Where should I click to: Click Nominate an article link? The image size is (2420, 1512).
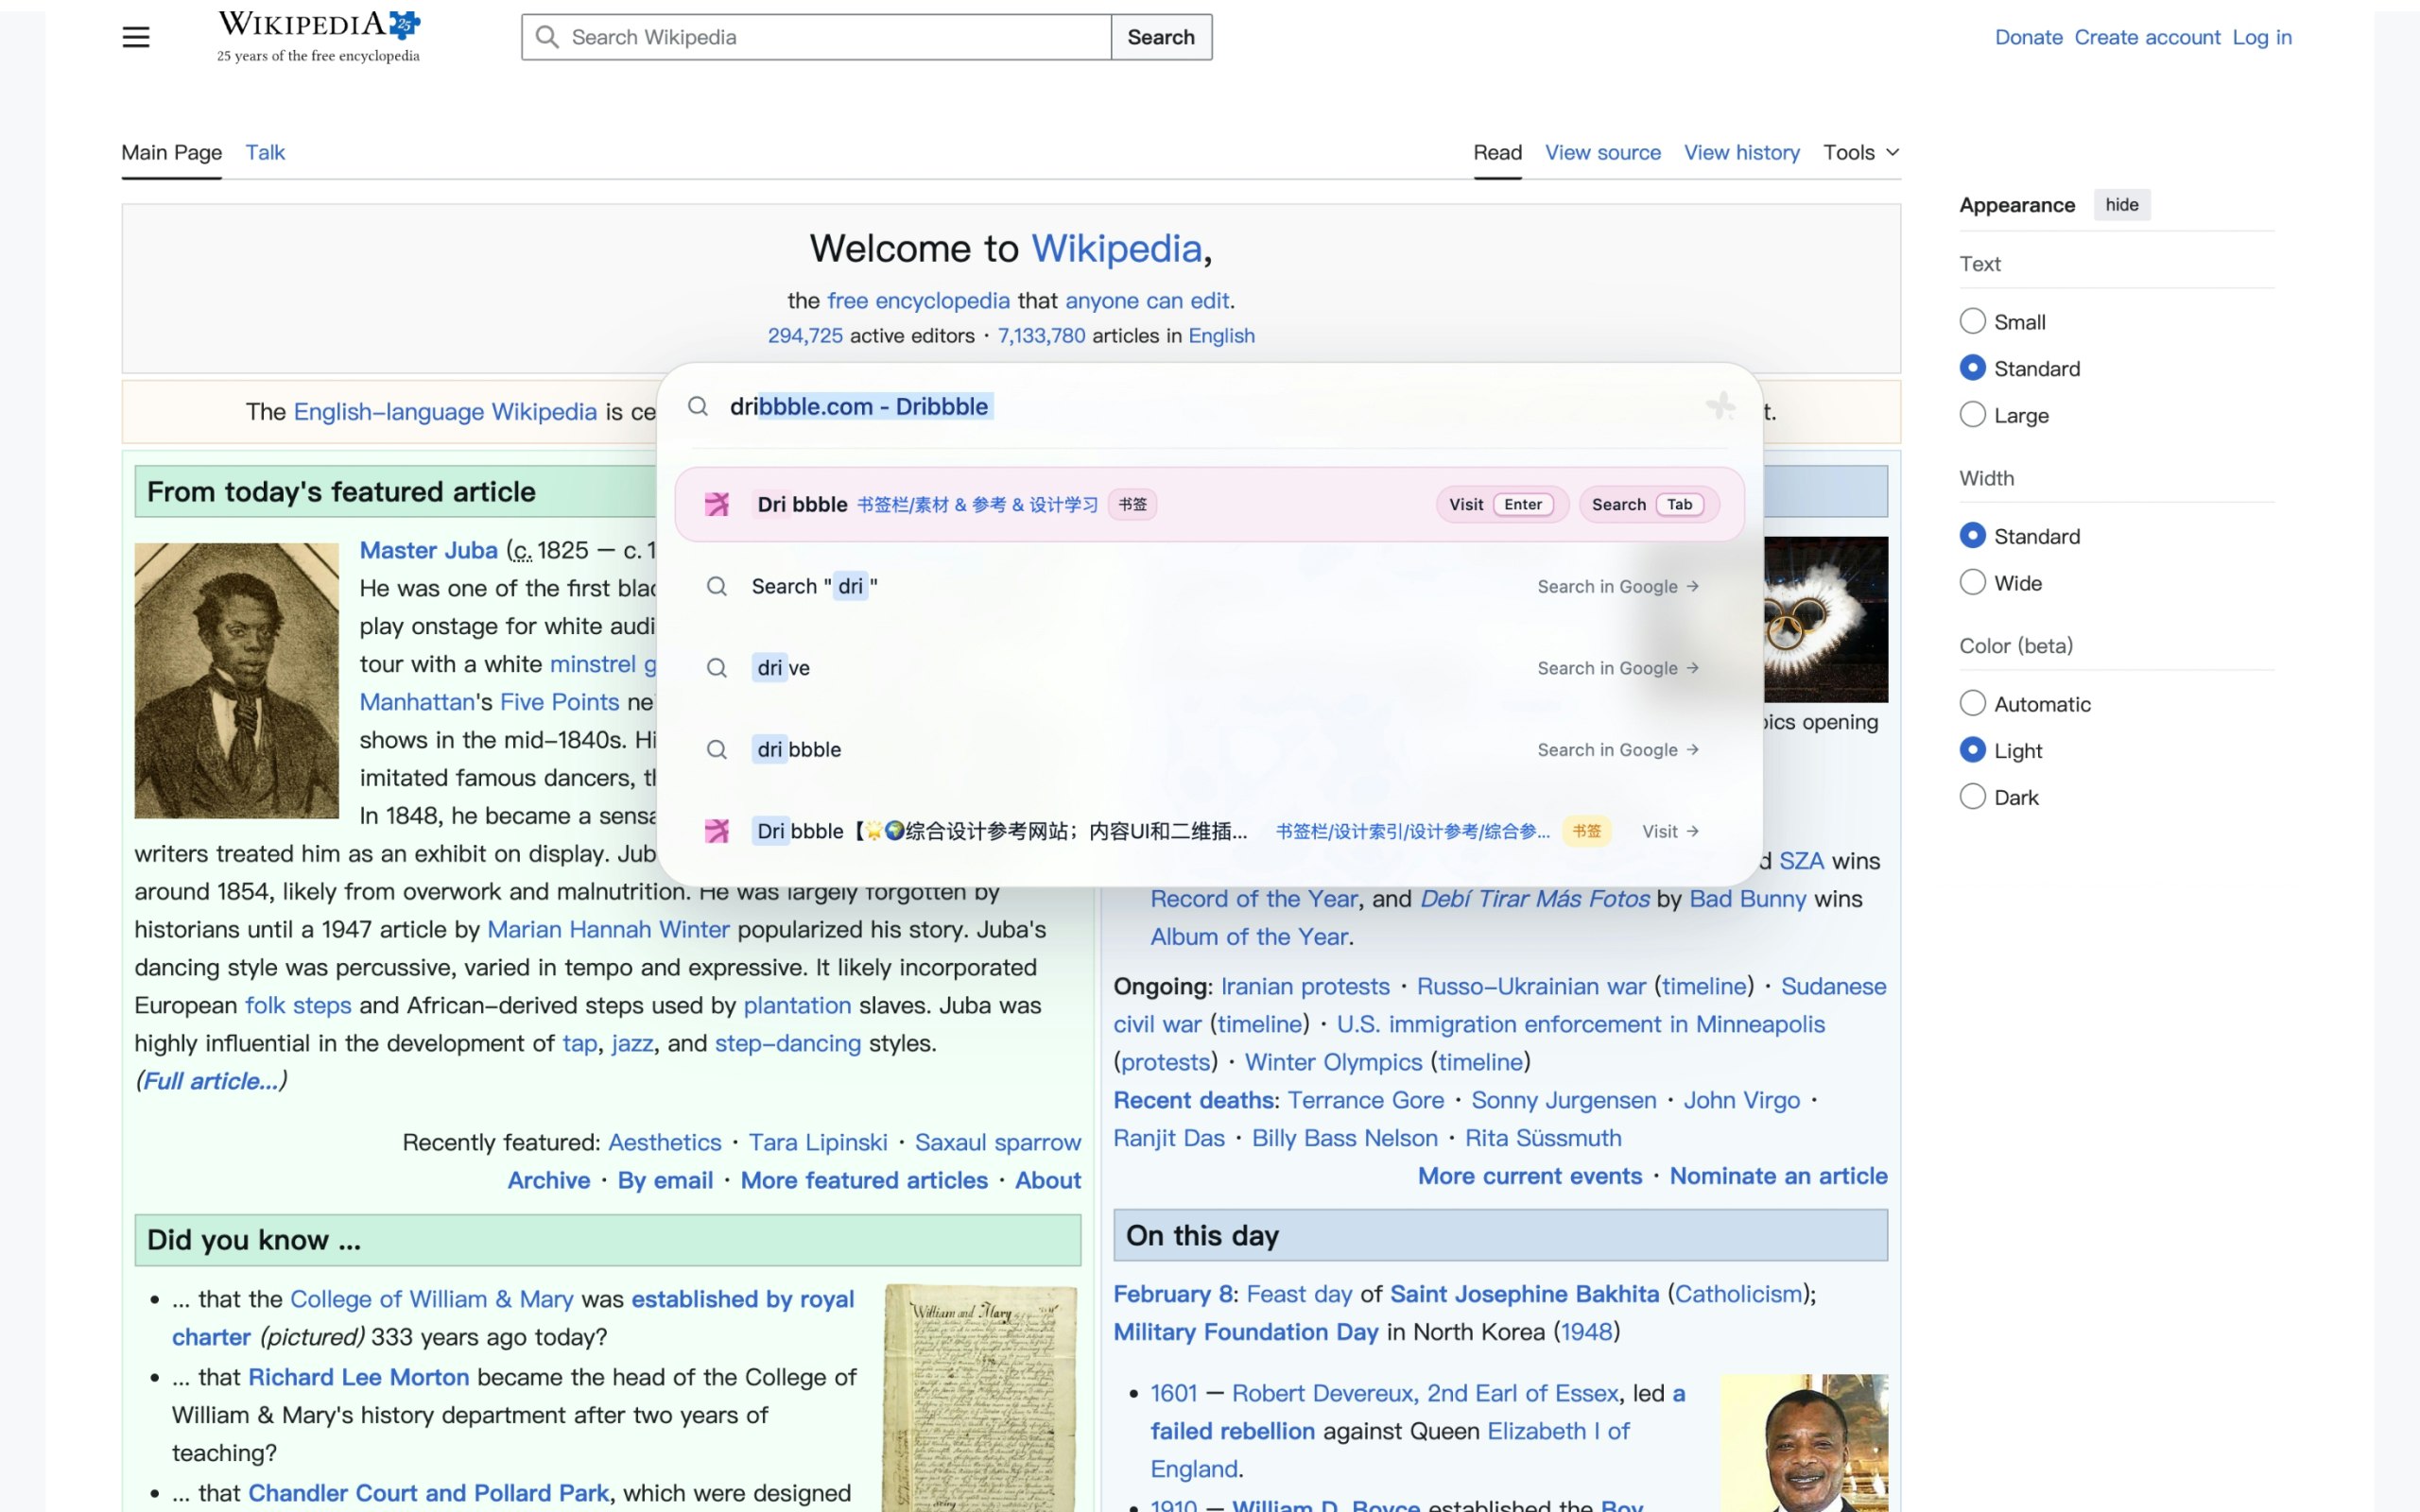coord(1778,1176)
